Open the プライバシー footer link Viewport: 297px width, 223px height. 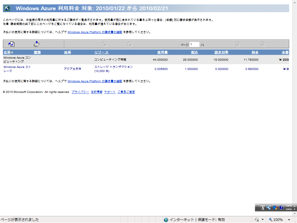(x=80, y=92)
